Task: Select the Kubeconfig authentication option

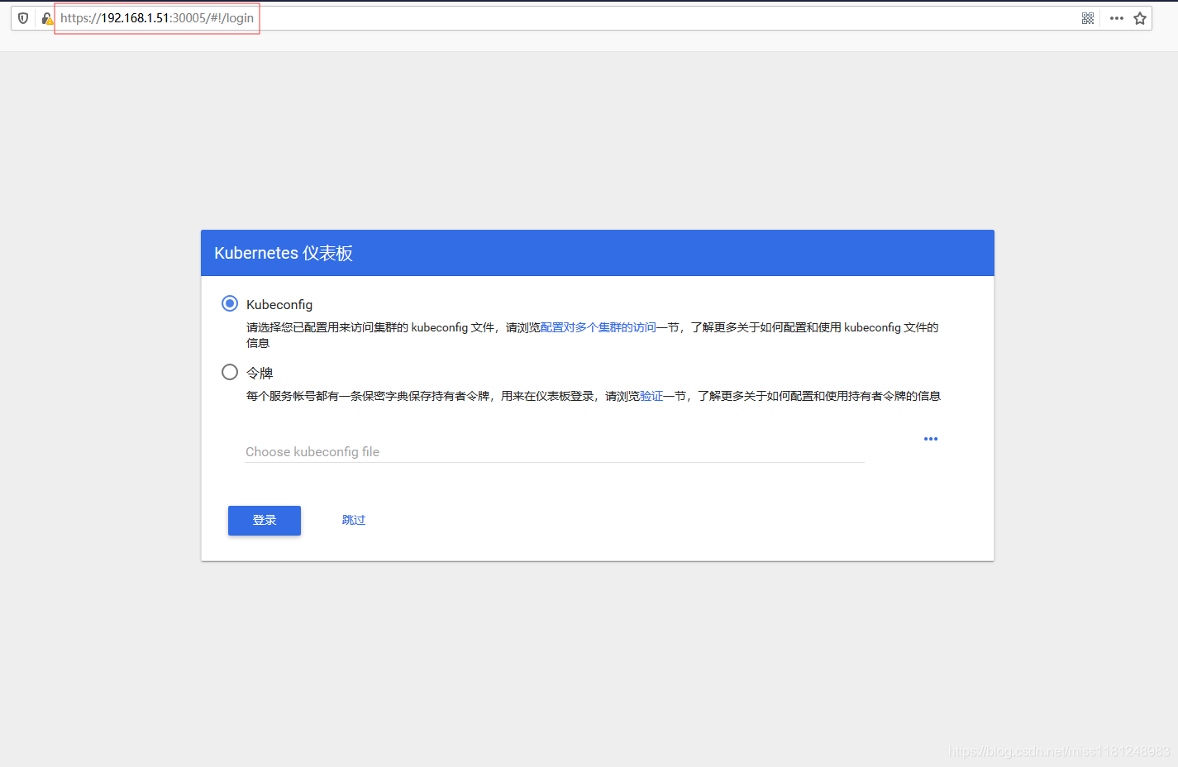Action: pyautogui.click(x=229, y=303)
